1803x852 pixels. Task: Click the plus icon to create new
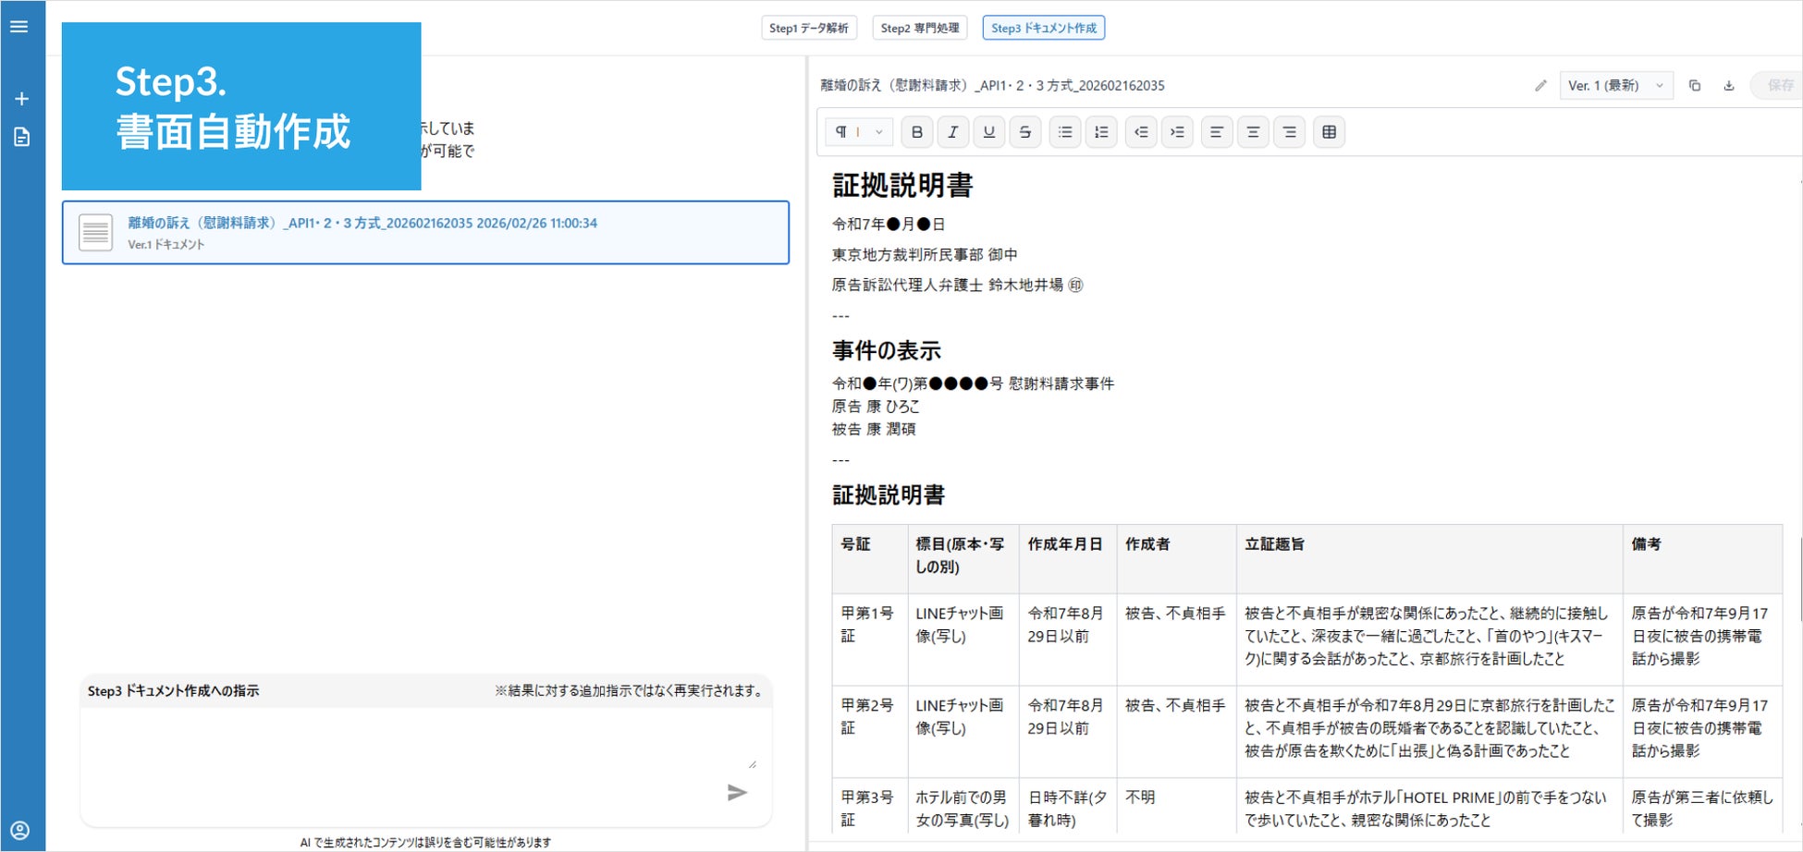[x=22, y=99]
